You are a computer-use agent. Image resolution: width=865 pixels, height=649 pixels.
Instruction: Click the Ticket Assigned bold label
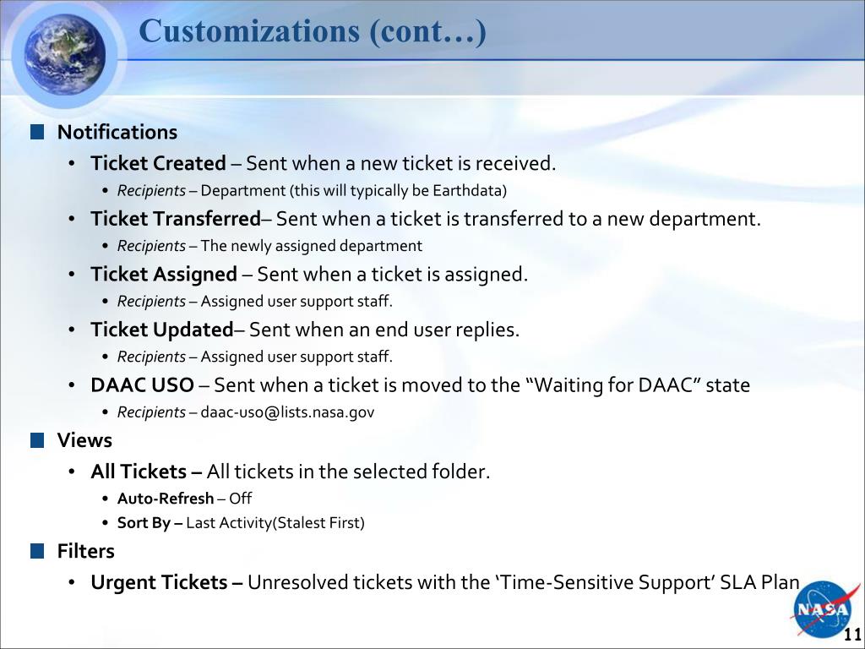[164, 275]
